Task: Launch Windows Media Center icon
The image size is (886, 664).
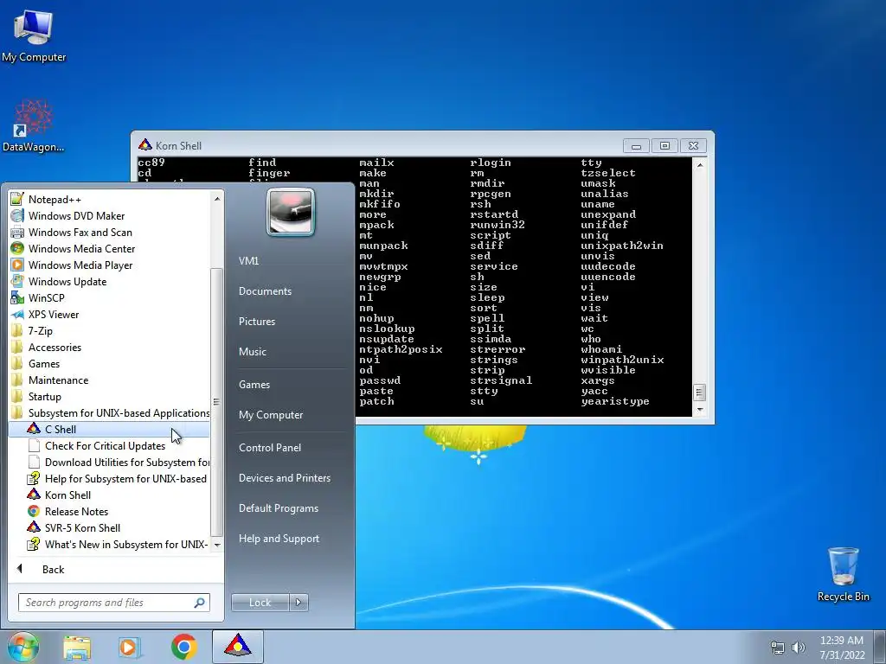Action: 17,248
